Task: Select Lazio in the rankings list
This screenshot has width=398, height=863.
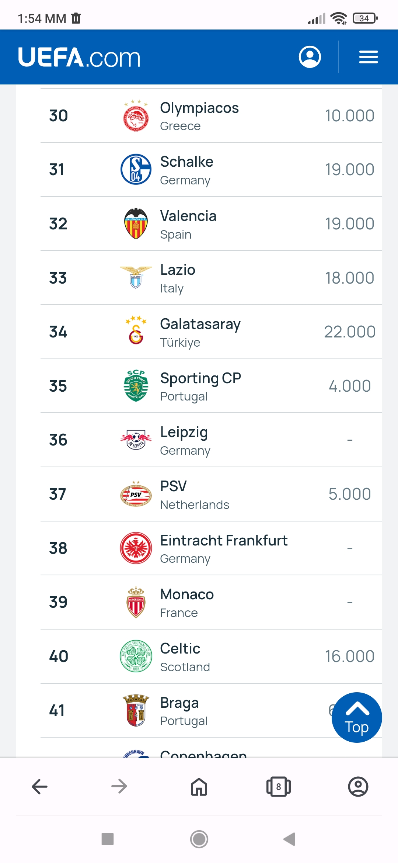Action: click(211, 278)
